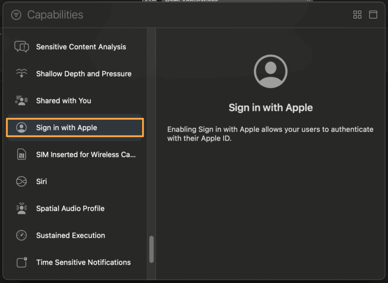388x283 pixels.
Task: Click the Time Sensitive Notifications icon
Action: pyautogui.click(x=22, y=262)
